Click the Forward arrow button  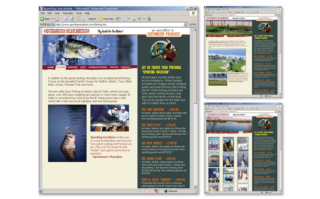(57, 19)
